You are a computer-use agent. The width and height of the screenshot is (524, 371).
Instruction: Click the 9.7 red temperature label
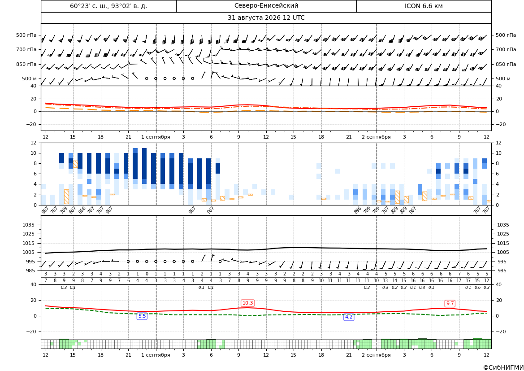coord(450,303)
